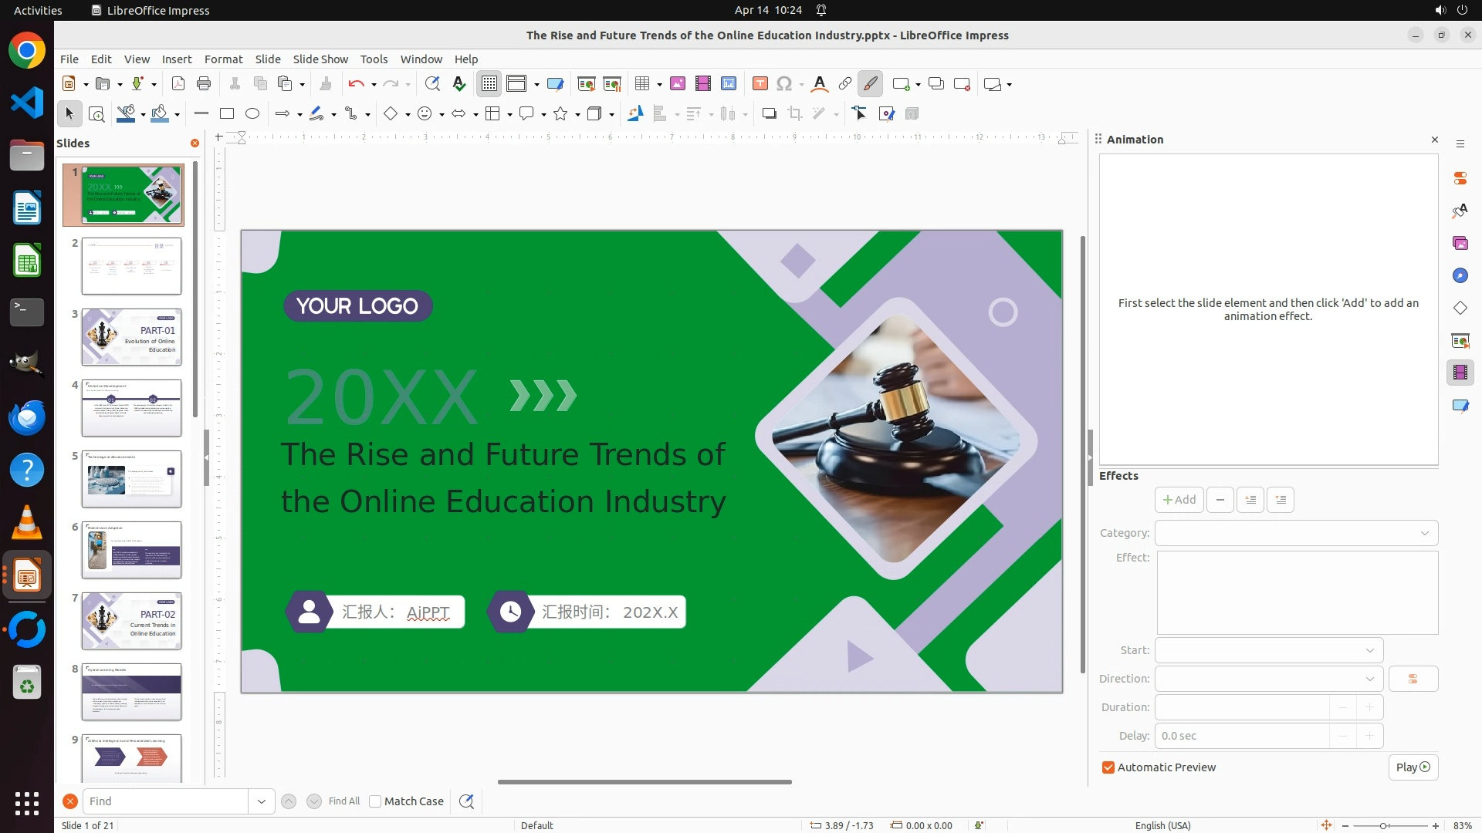Select the Ellipse shape tool
Viewport: 1482px width, 833px height.
click(252, 114)
